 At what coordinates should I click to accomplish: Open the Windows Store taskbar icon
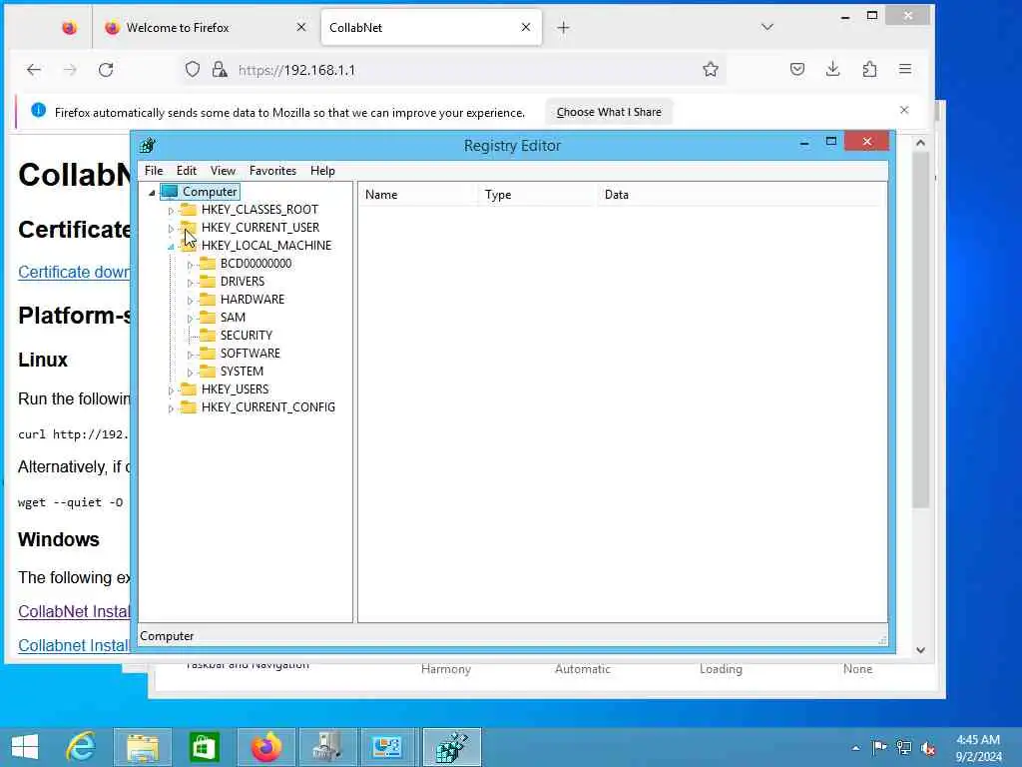(204, 747)
